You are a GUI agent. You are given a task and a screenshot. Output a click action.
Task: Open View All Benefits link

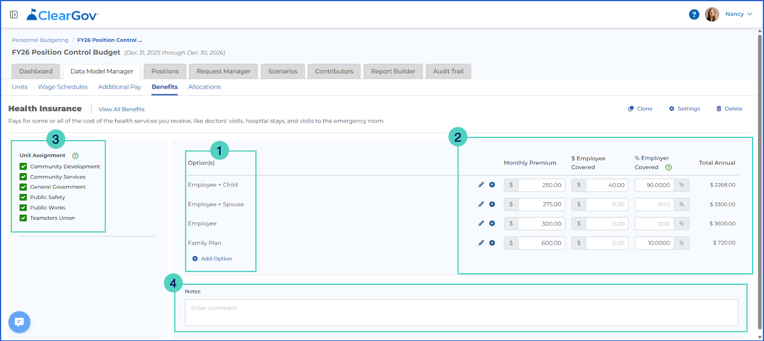121,109
